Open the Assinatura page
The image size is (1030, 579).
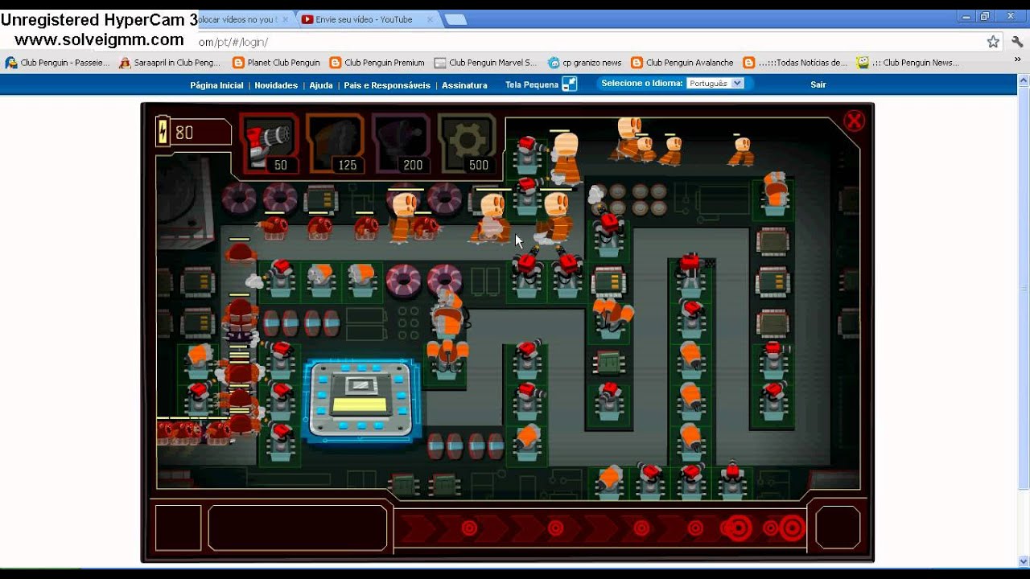tap(464, 85)
